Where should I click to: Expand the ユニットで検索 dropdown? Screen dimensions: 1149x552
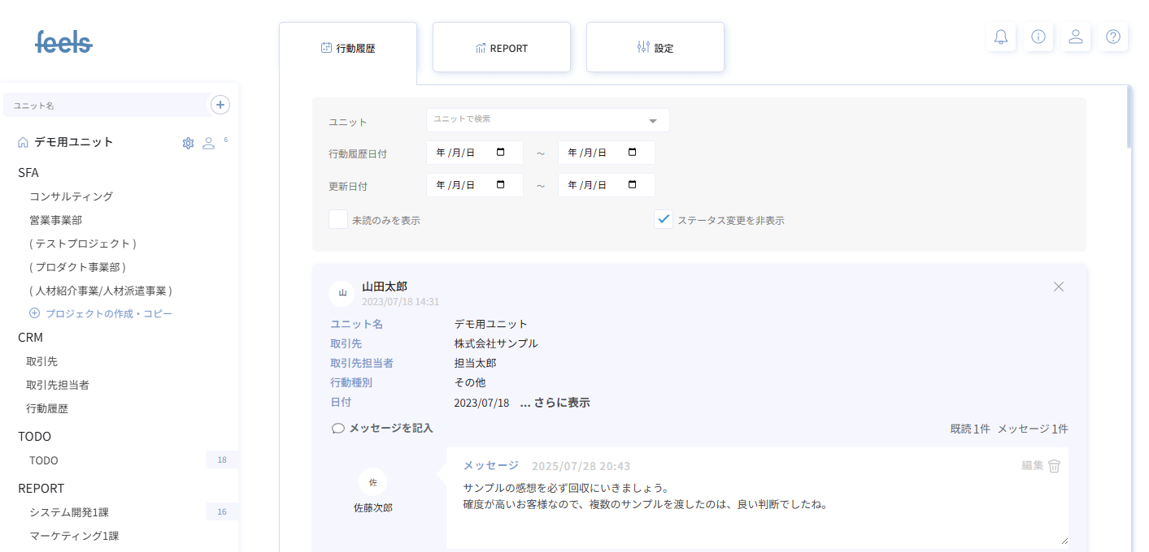coord(652,121)
